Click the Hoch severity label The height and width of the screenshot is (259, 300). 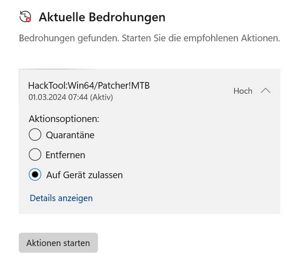pyautogui.click(x=243, y=91)
